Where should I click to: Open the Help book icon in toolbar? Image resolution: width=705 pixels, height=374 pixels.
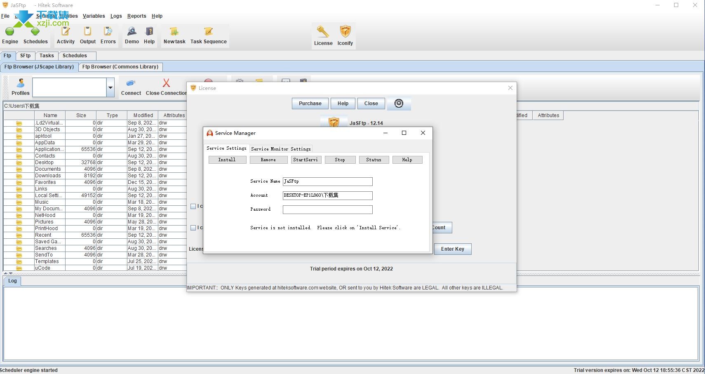(x=149, y=32)
